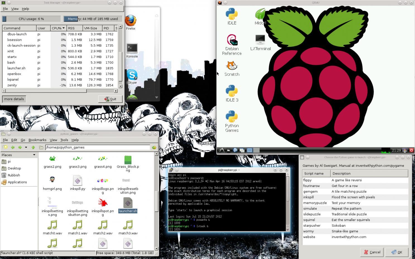Click the Script name column header
Viewport: 415px width, 259px height.
[x=316, y=173]
